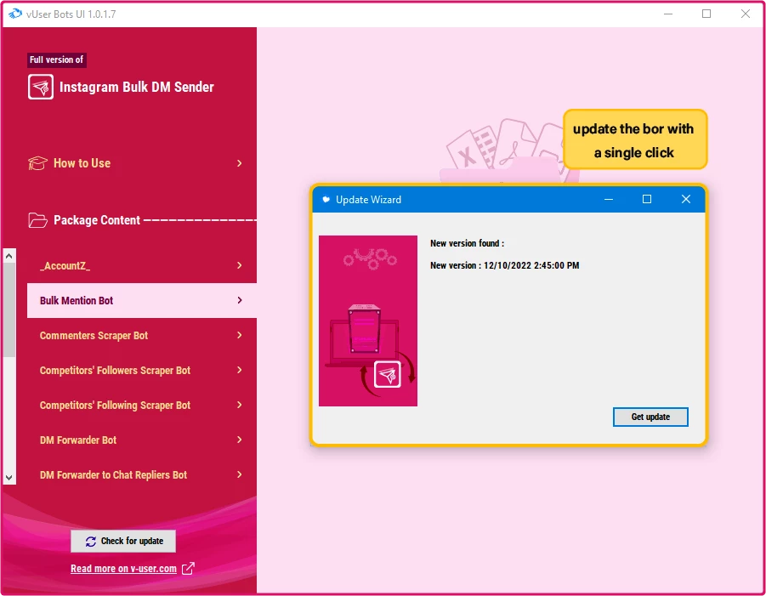Click the New version found text
The height and width of the screenshot is (596, 766).
[x=467, y=243]
